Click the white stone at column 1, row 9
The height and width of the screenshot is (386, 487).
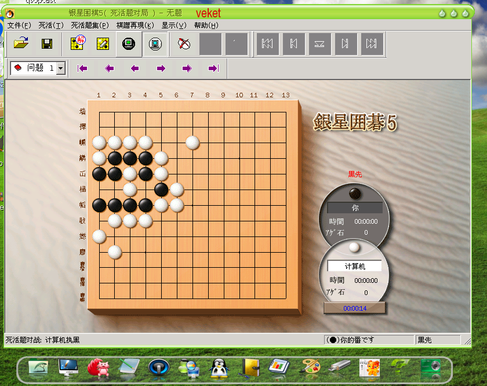coord(99,236)
